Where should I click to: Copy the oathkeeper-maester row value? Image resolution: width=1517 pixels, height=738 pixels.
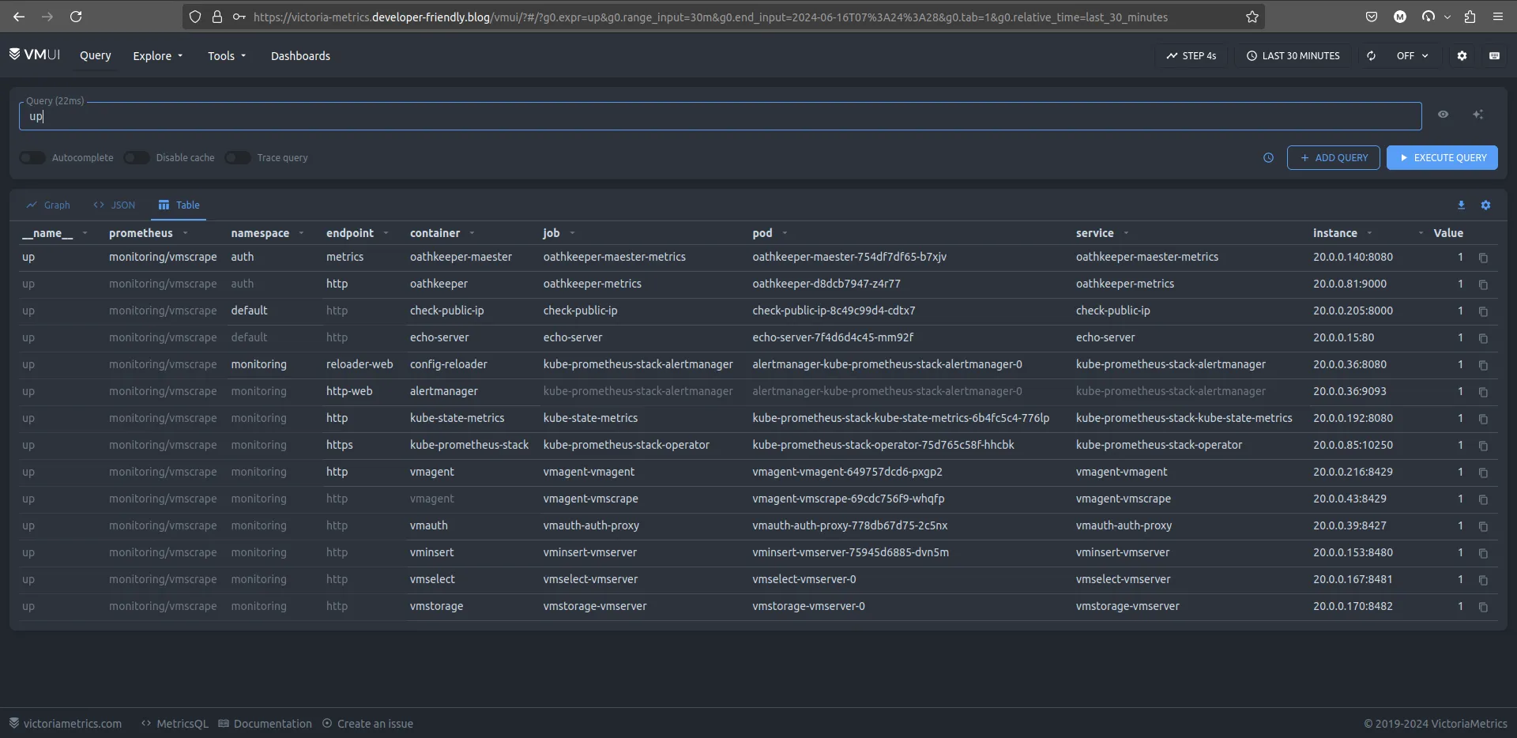1483,258
